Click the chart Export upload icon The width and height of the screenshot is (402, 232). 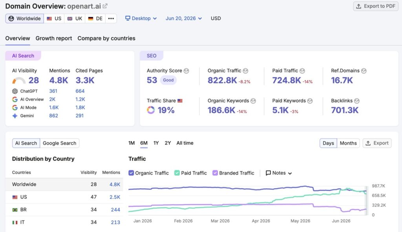point(368,143)
